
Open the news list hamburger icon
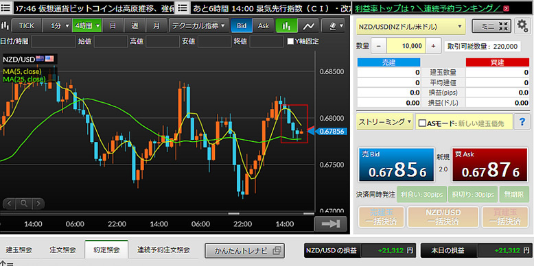pos(6,8)
